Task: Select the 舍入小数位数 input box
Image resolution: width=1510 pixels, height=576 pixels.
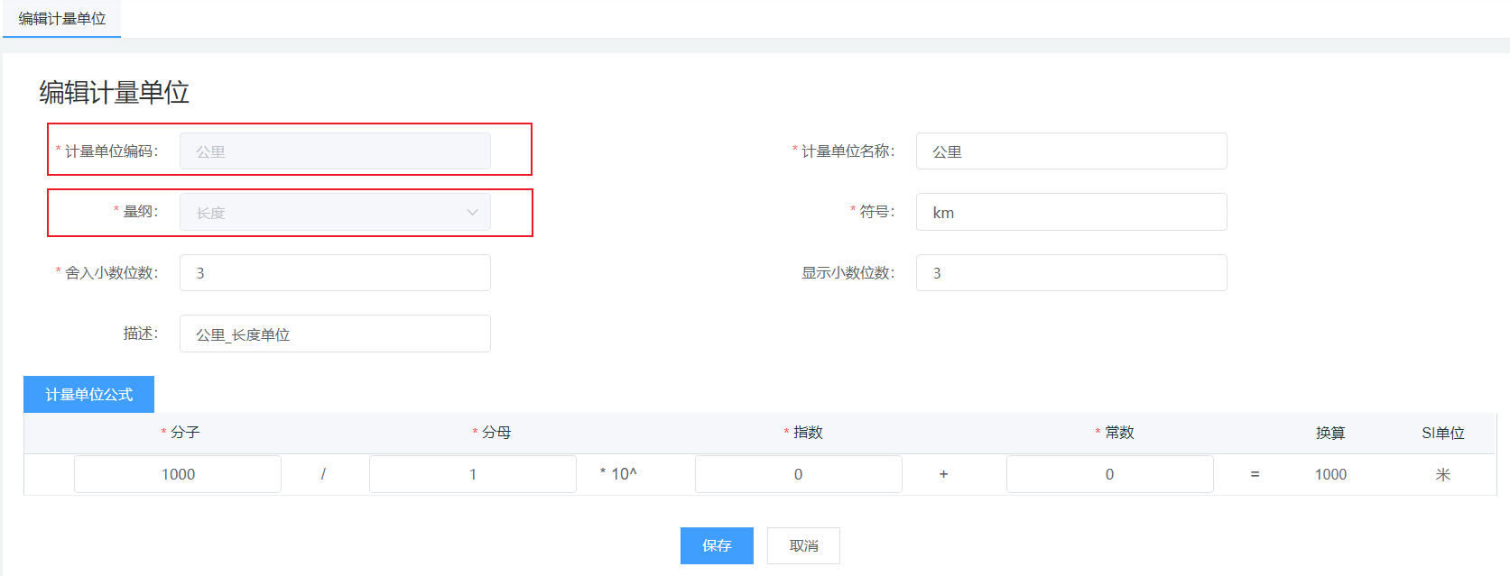Action: click(335, 273)
